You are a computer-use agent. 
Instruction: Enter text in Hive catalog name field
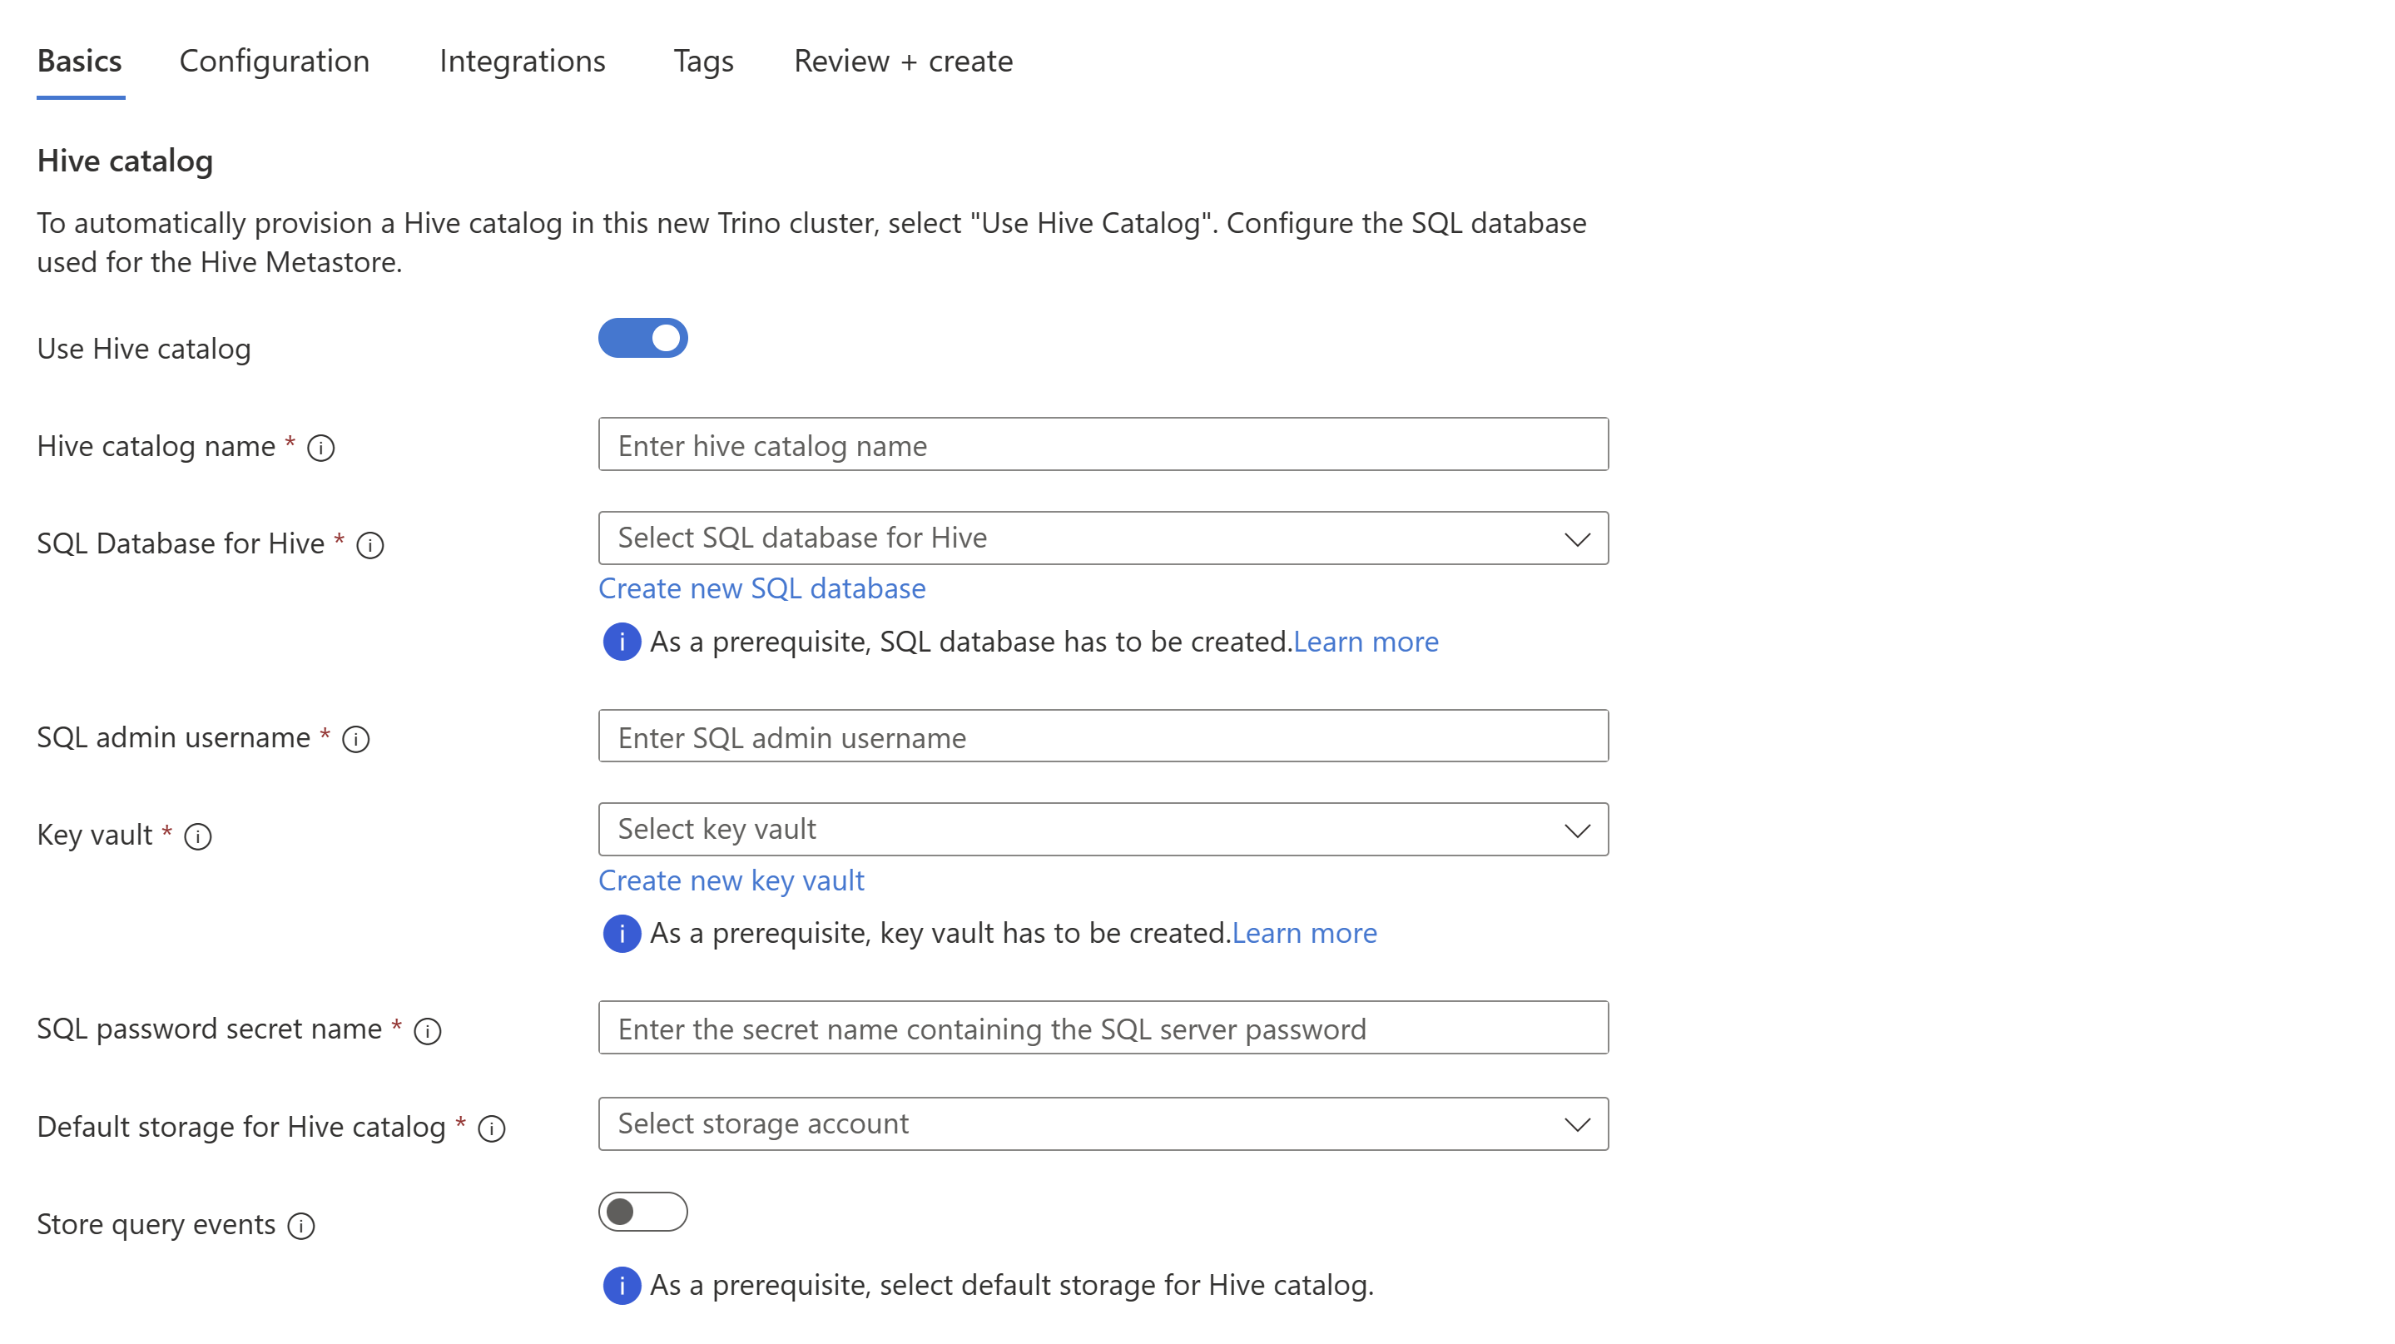1103,446
